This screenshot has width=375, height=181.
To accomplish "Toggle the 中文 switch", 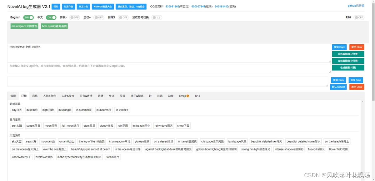I will (51, 17).
